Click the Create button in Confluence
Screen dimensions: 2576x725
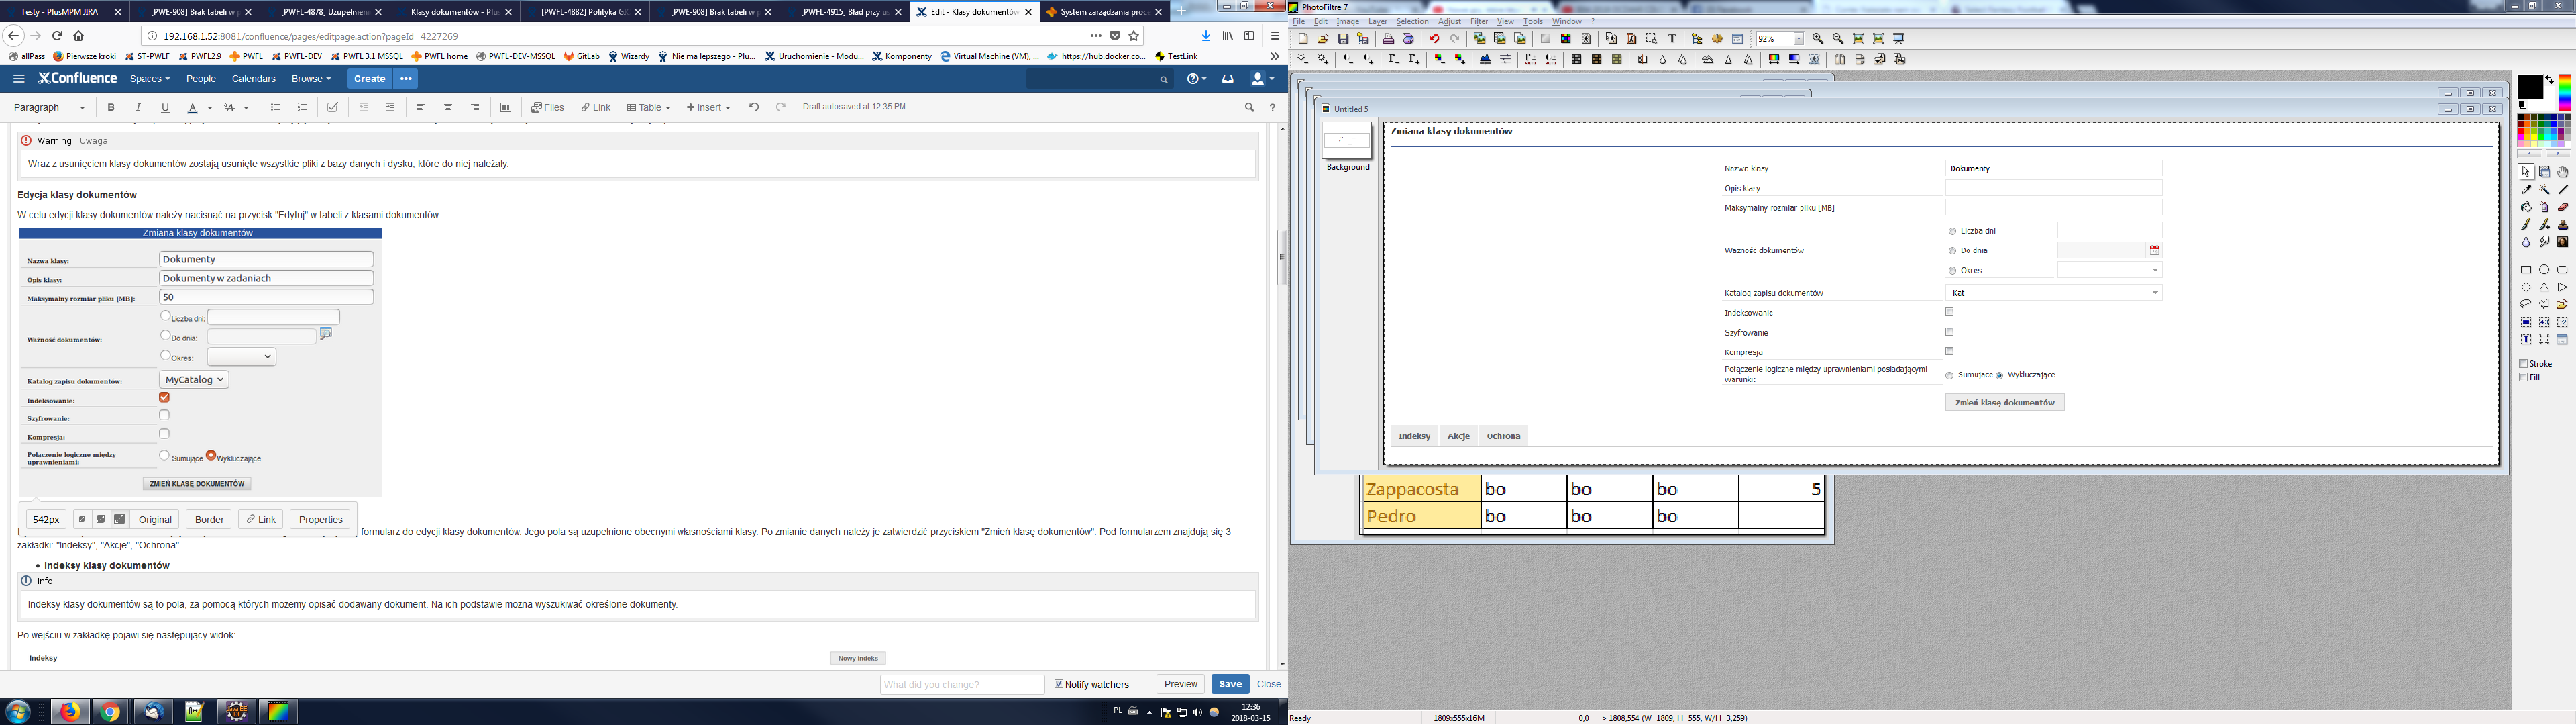coord(369,78)
